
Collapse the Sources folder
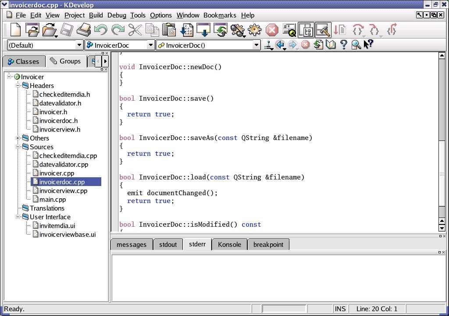click(x=18, y=147)
